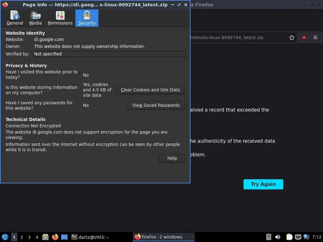Launch Firefox from the taskbar quick launch
The width and height of the screenshot is (323, 242).
[55, 237]
